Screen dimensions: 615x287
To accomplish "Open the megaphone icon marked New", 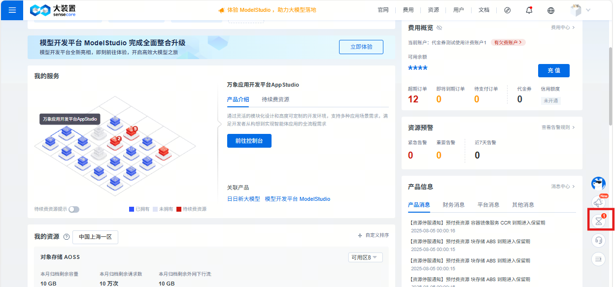I will point(599,202).
